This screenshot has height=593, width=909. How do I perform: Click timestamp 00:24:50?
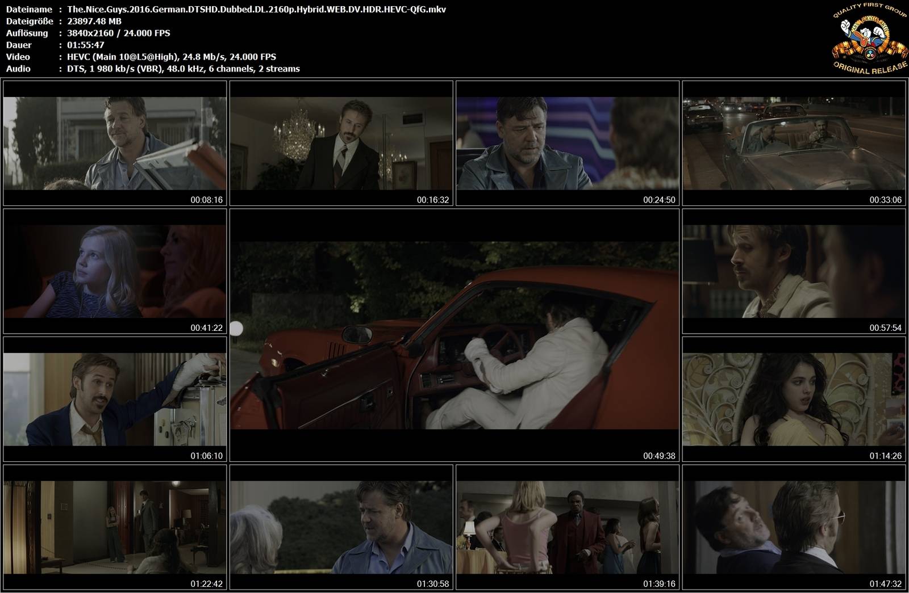click(x=659, y=200)
